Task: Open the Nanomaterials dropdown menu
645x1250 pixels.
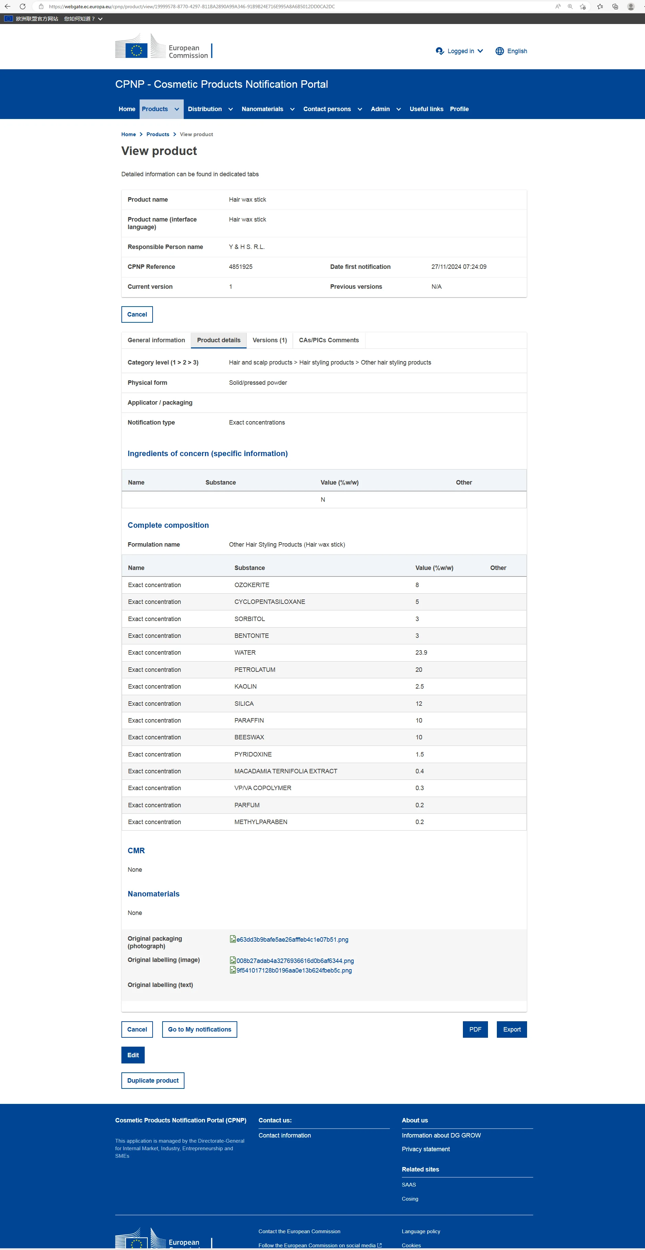Action: [292, 109]
